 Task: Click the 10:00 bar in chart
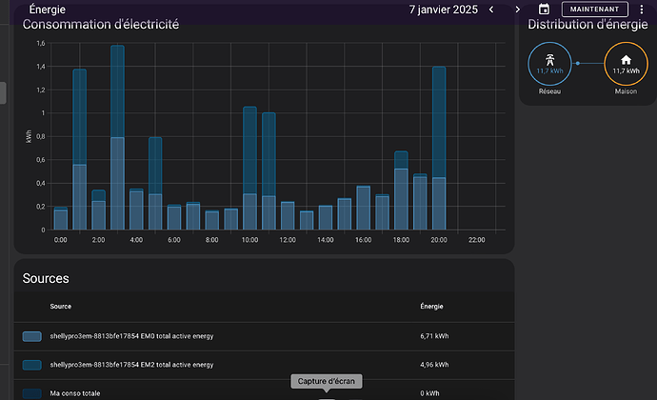click(249, 169)
